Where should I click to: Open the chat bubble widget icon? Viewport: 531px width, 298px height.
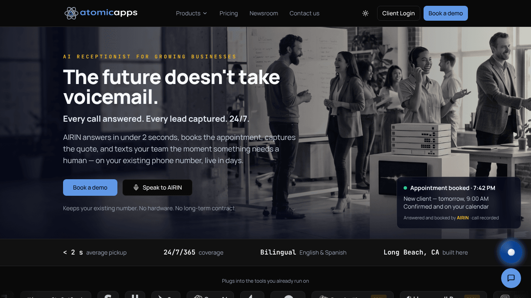tap(511, 278)
